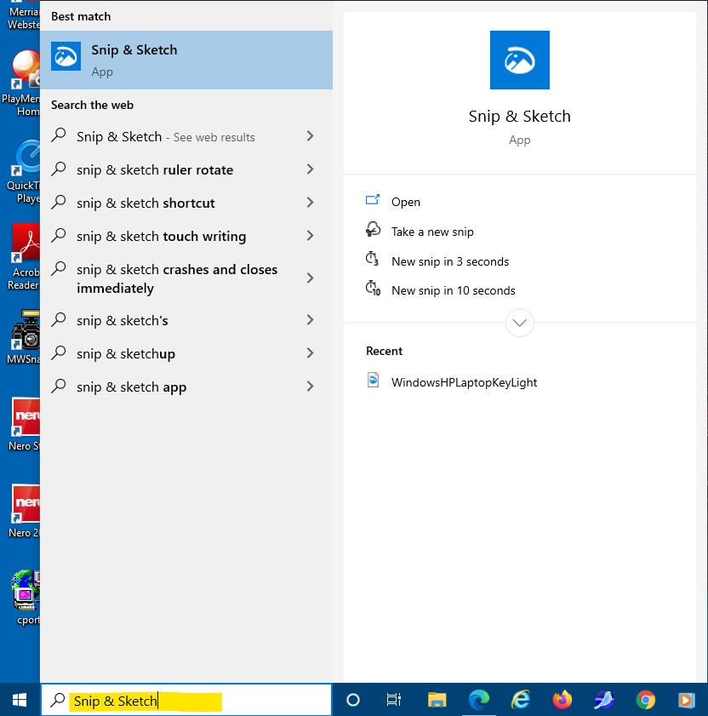Launch Firefox from the taskbar

[562, 700]
